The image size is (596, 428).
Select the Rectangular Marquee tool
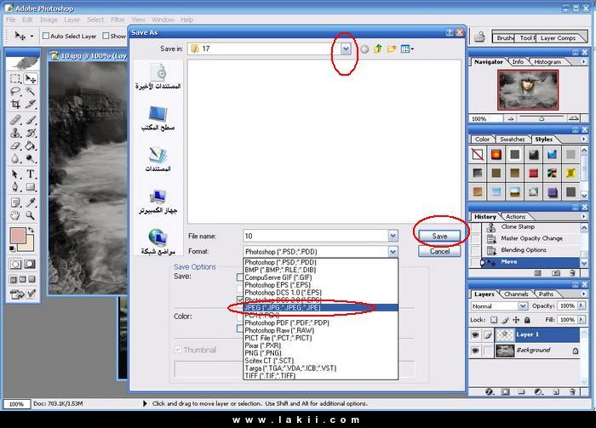(x=15, y=78)
